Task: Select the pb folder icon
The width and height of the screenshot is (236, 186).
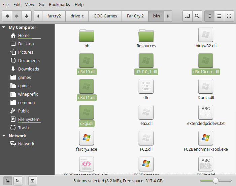Action: click(87, 36)
